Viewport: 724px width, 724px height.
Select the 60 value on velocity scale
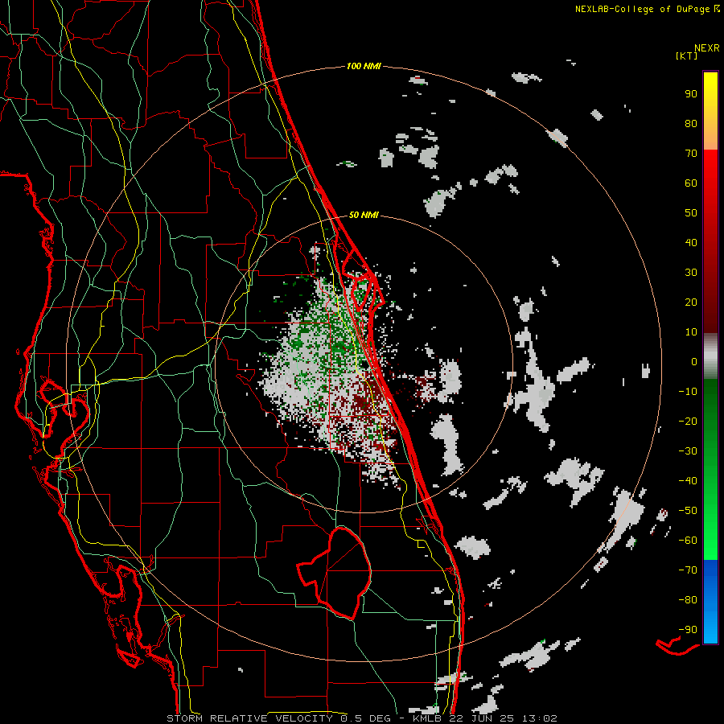(691, 183)
